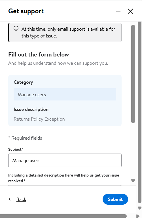Click the inner form scrollbar down arrow
The width and height of the screenshot is (142, 218).
tap(133, 181)
